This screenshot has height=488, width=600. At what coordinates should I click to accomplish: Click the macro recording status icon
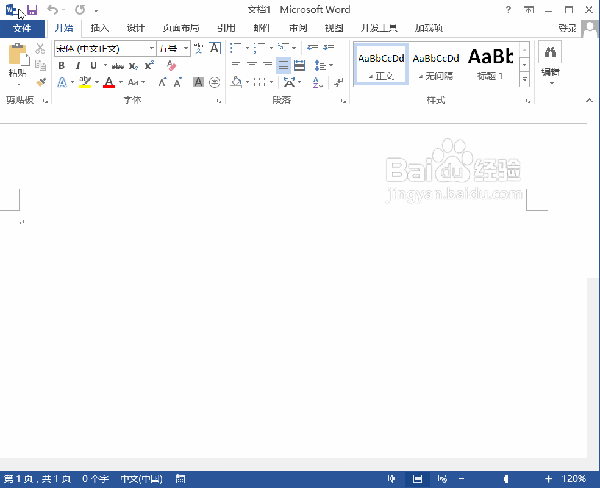[x=180, y=478]
